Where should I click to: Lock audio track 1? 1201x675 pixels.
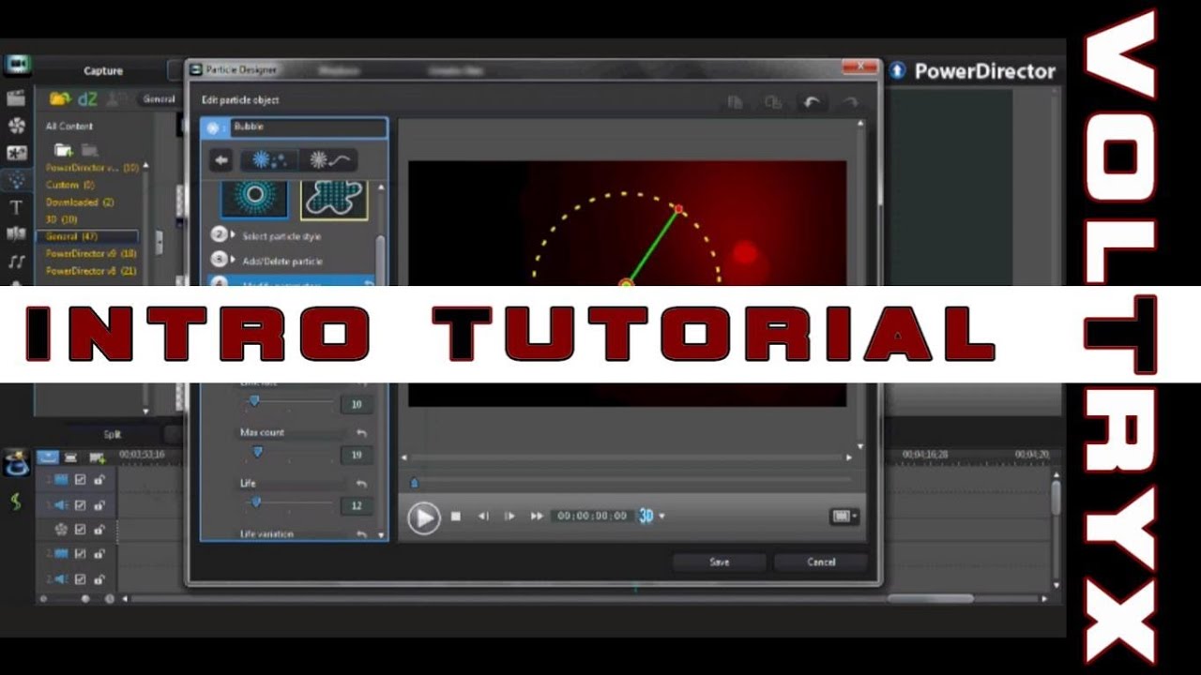pyautogui.click(x=99, y=504)
